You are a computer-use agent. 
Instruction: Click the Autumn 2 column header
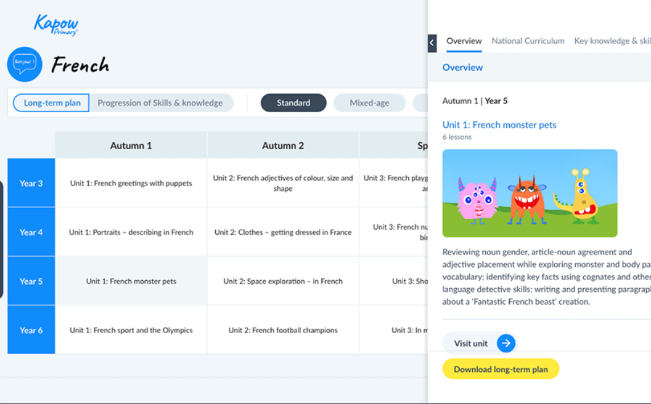pos(283,146)
